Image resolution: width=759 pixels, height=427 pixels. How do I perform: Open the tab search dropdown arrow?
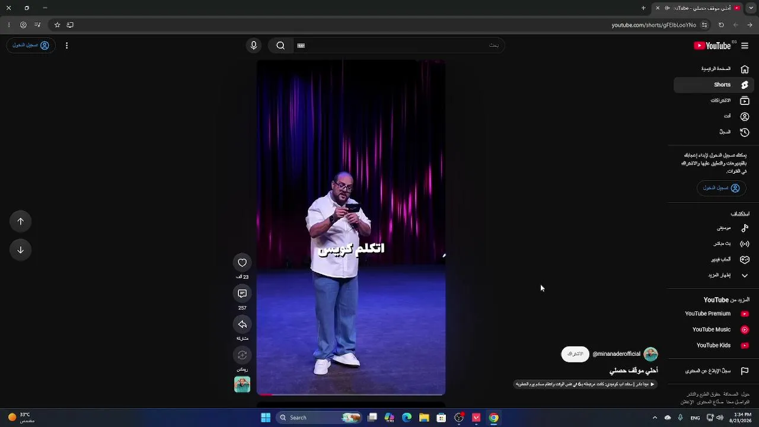tap(750, 8)
